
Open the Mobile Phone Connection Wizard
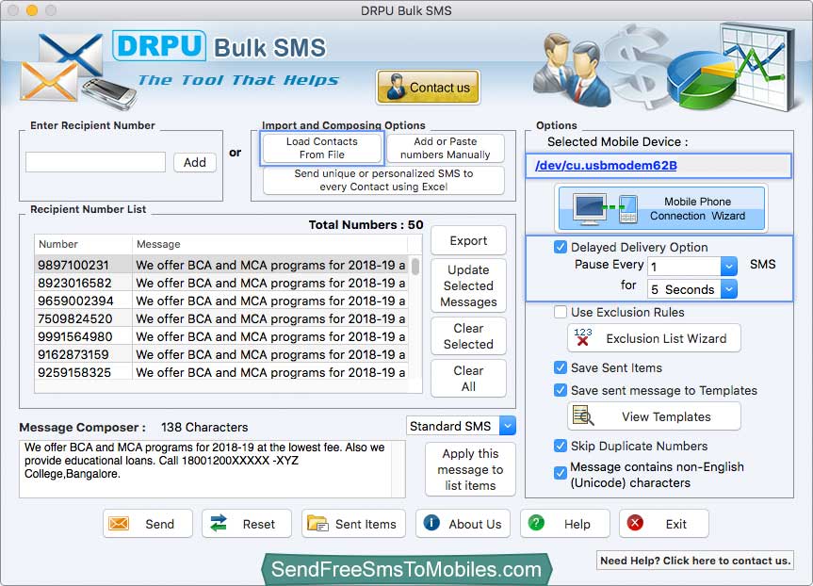click(x=662, y=208)
